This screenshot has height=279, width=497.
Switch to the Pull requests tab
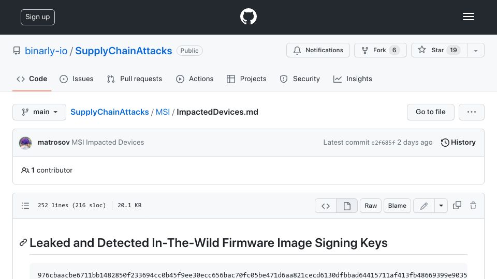[x=135, y=79]
